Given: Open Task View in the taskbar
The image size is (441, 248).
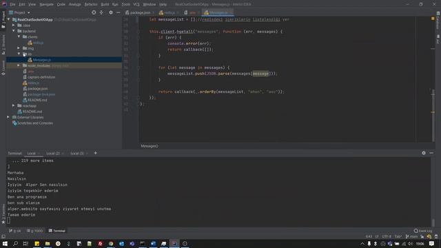Looking at the screenshot, I should tap(25, 243).
